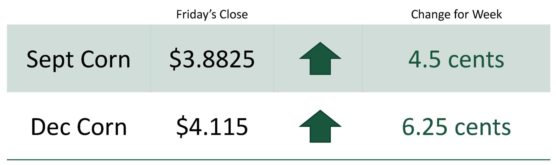Click the green line below the table
This screenshot has height=165, width=556.
(x=278, y=159)
